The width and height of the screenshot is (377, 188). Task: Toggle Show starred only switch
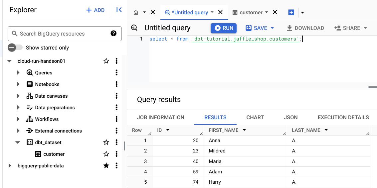pos(15,47)
